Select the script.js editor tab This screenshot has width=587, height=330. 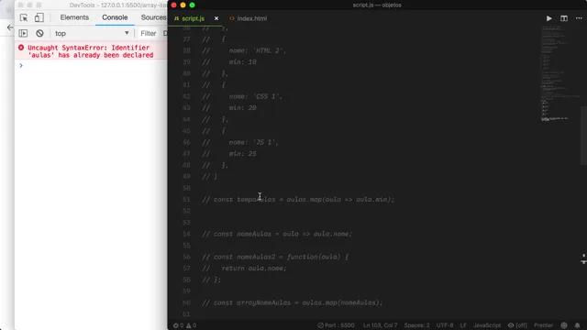[194, 18]
